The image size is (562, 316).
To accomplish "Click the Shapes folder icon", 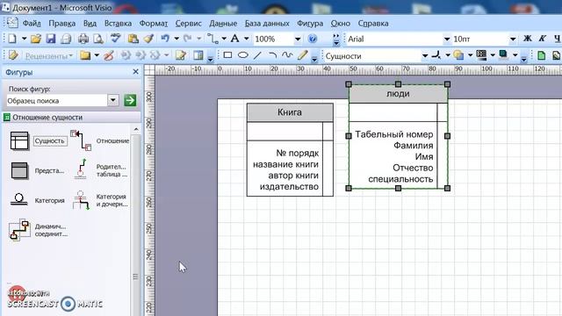I will coord(85,55).
